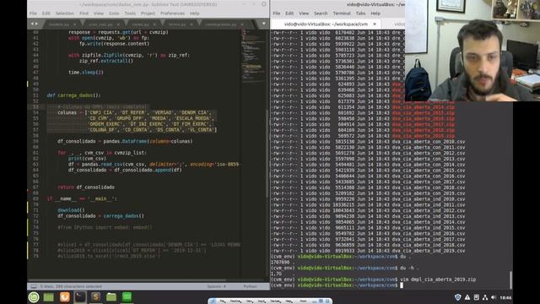Switch to the forms.py tab
This screenshot has width=540, height=304.
pos(177,24)
